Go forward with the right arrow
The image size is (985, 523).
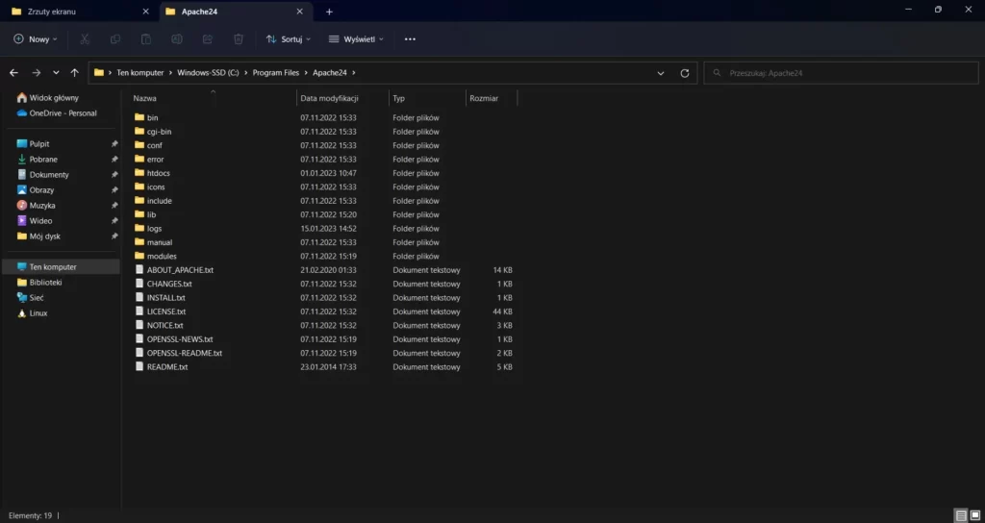[36, 73]
